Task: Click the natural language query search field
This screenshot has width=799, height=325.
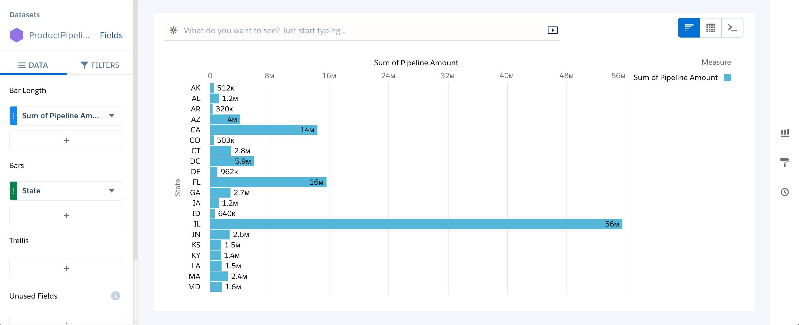Action: (341, 30)
